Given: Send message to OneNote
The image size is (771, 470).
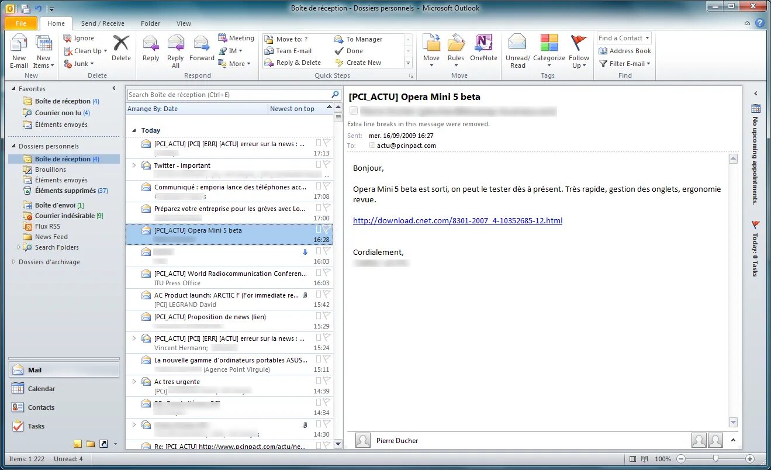Looking at the screenshot, I should point(483,48).
